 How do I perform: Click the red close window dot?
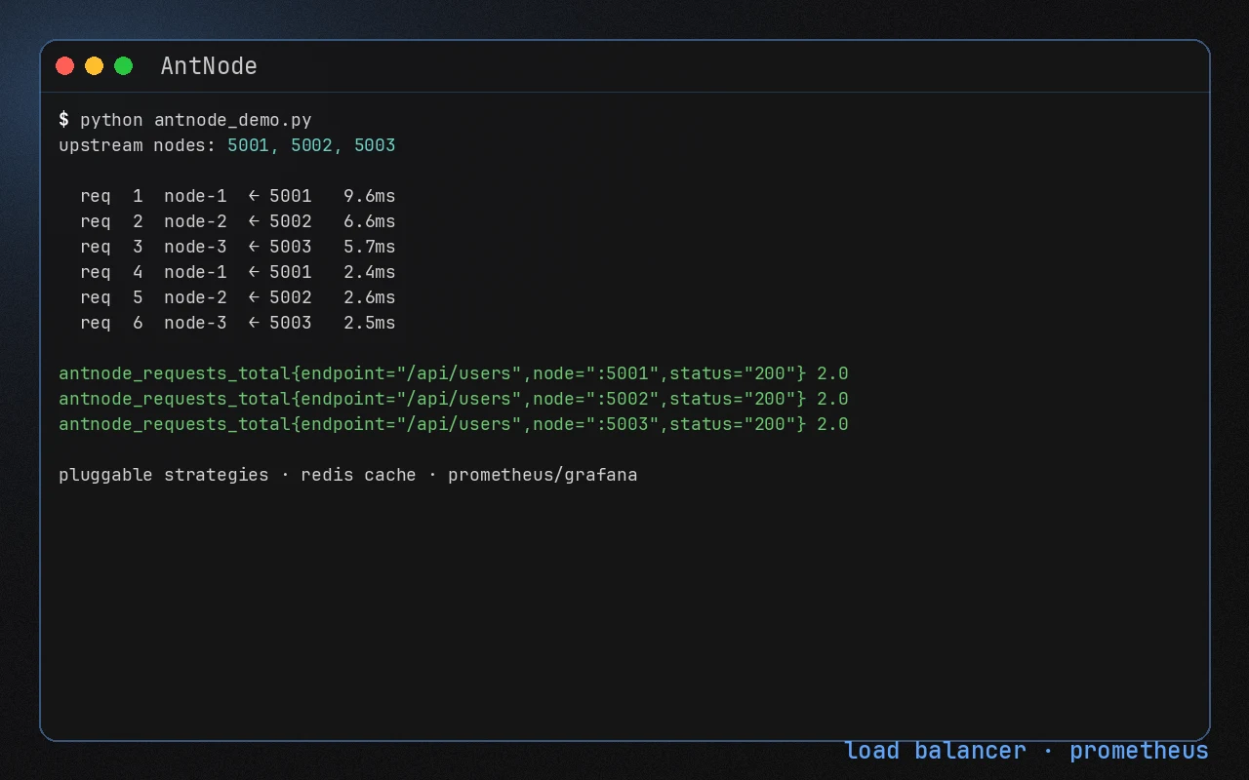pyautogui.click(x=65, y=66)
